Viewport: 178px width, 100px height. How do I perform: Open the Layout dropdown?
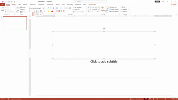(x=23, y=7)
